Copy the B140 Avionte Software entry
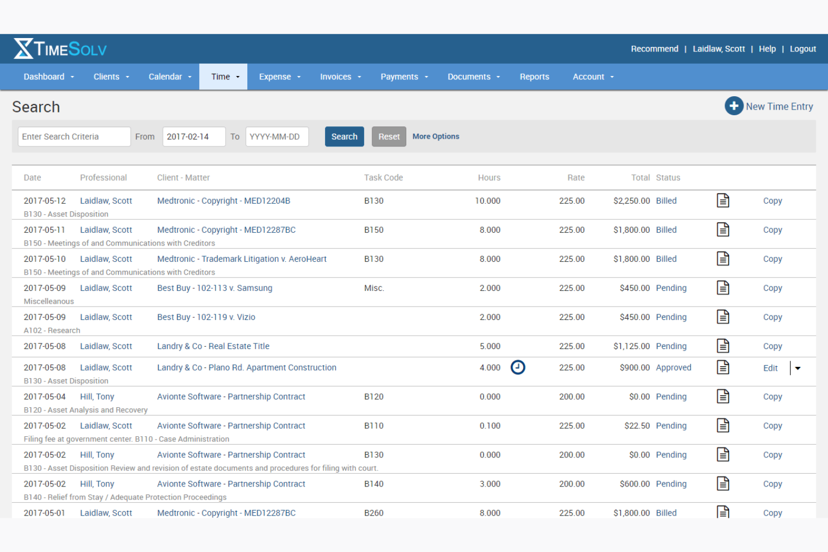This screenshot has height=552, width=828. tap(773, 484)
